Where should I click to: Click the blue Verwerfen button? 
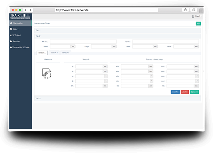pyautogui.click(x=175, y=92)
